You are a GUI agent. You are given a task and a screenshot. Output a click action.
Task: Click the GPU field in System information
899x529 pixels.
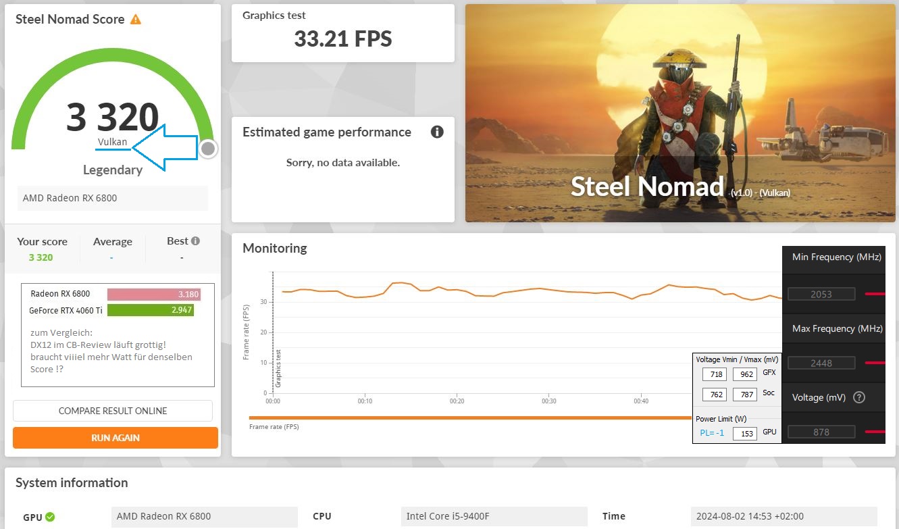coord(205,517)
